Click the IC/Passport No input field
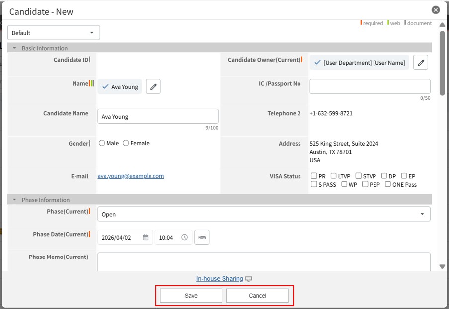This screenshot has width=449, height=309. click(370, 86)
